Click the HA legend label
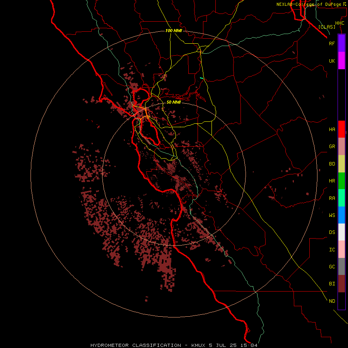Viewport: 348px width, 348px height. (x=332, y=130)
